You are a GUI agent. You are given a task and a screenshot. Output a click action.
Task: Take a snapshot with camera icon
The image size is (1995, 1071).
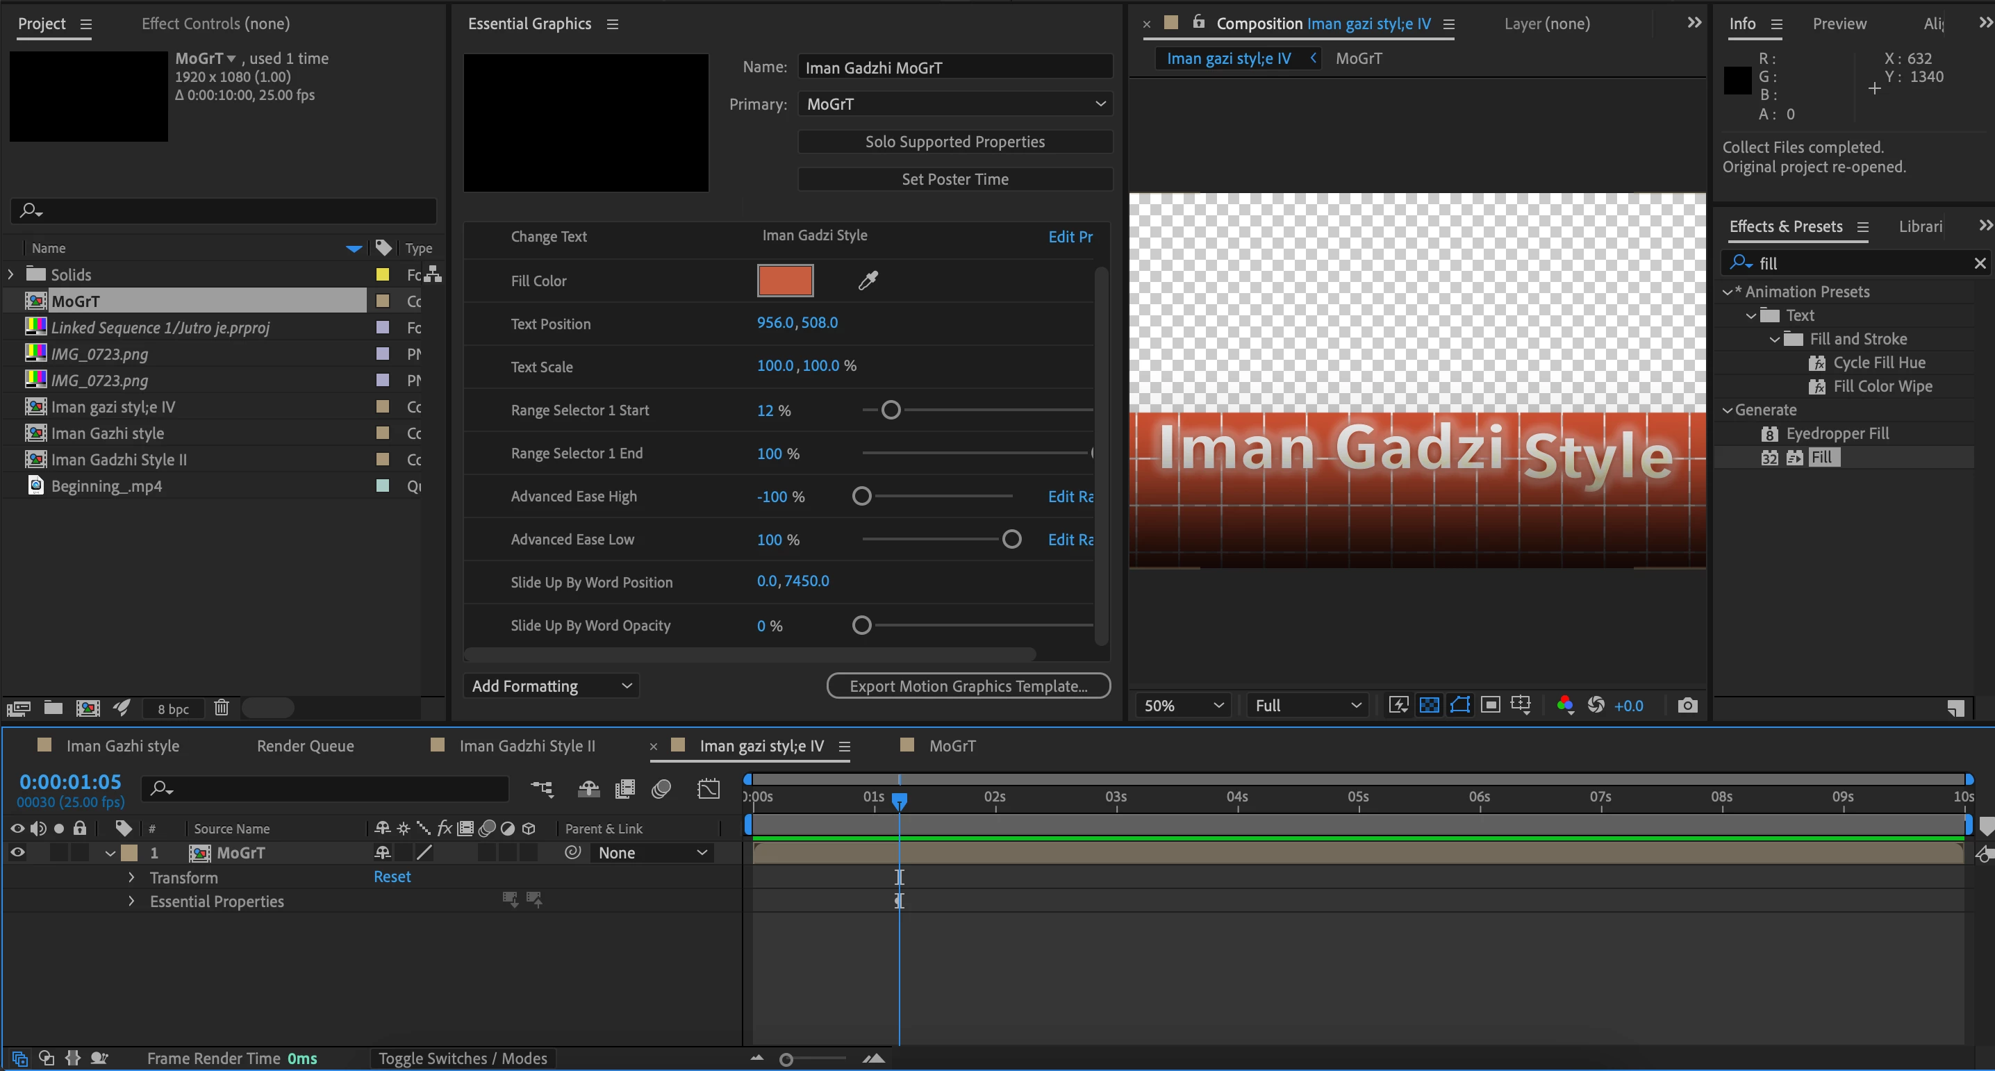click(x=1687, y=706)
